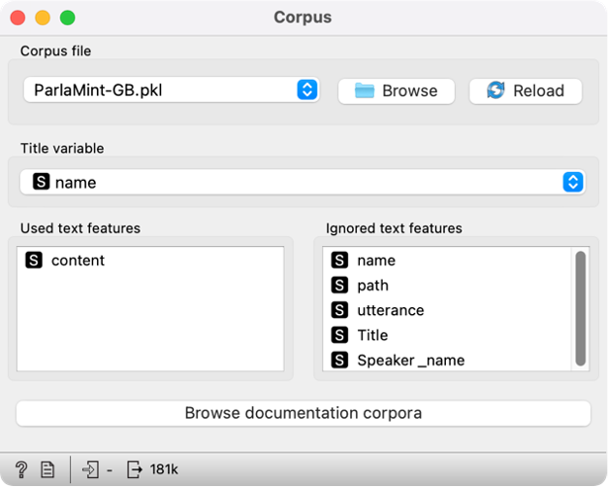This screenshot has width=610, height=489.
Task: Click the input arrow status icon
Action: tap(91, 469)
